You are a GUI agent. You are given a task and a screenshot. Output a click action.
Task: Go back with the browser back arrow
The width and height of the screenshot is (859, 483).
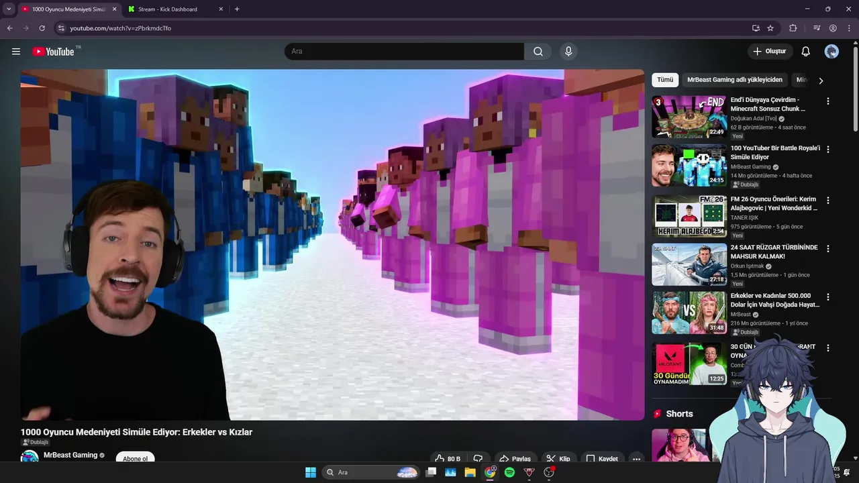click(9, 28)
